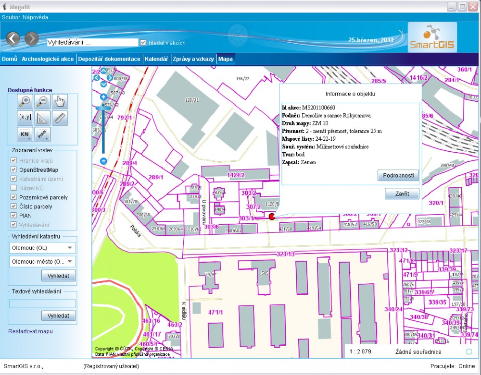Uncheck the OpenStreetMap layer
This screenshot has height=375, width=481.
tap(13, 170)
